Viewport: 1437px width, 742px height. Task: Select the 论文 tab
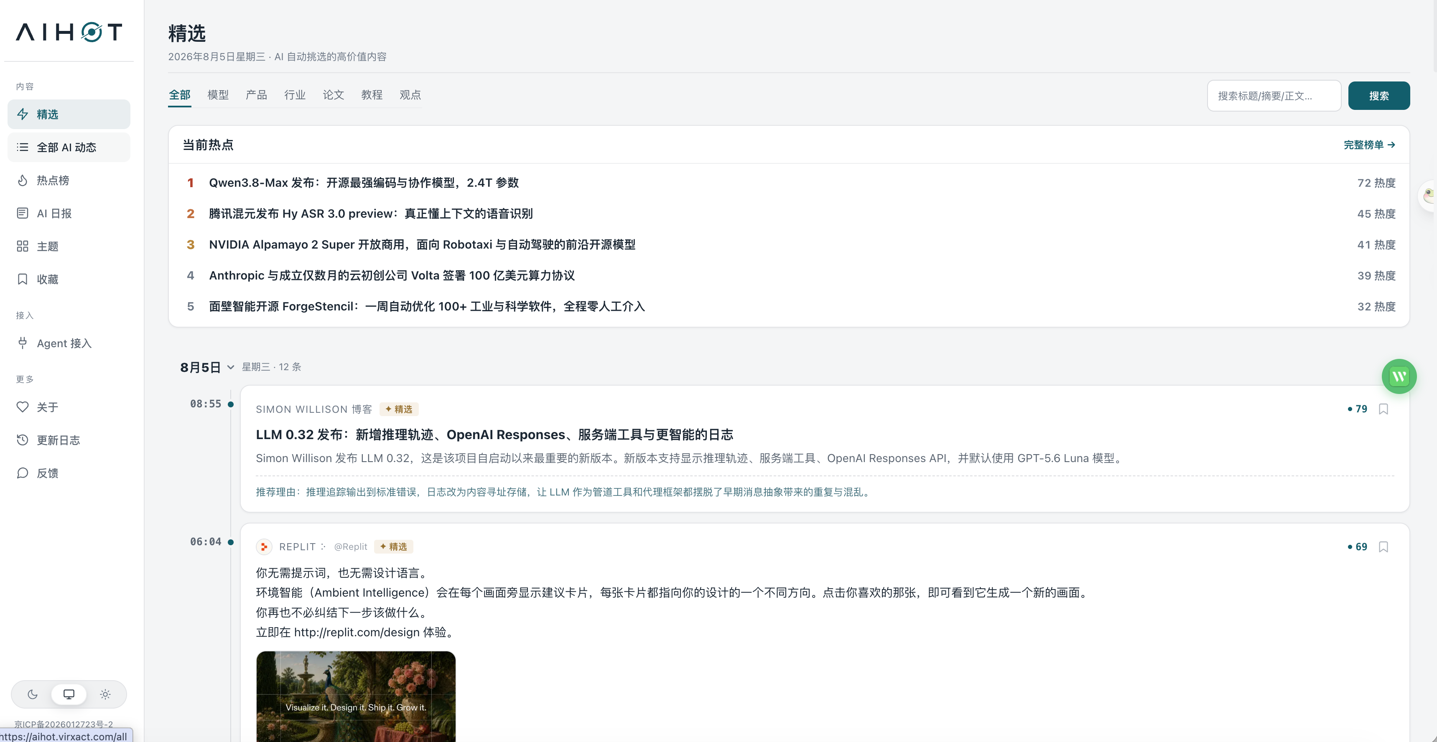334,95
